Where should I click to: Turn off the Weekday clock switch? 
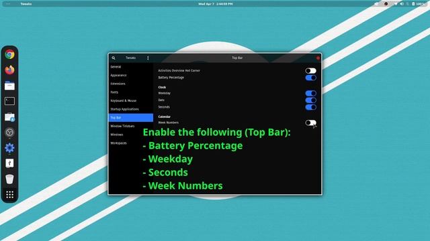[x=310, y=94]
